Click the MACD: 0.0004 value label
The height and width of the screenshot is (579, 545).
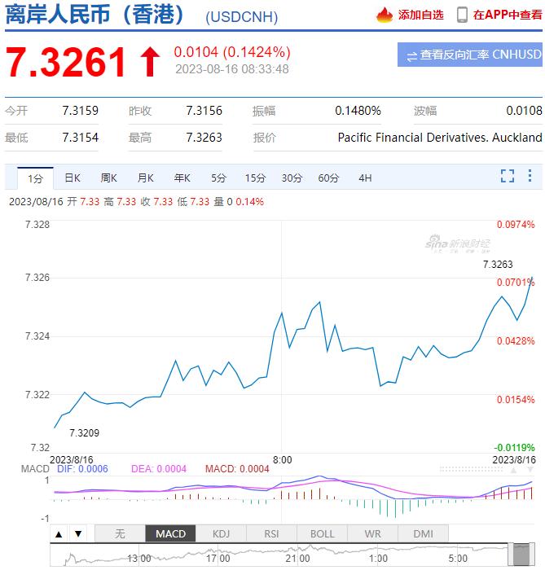tap(237, 469)
